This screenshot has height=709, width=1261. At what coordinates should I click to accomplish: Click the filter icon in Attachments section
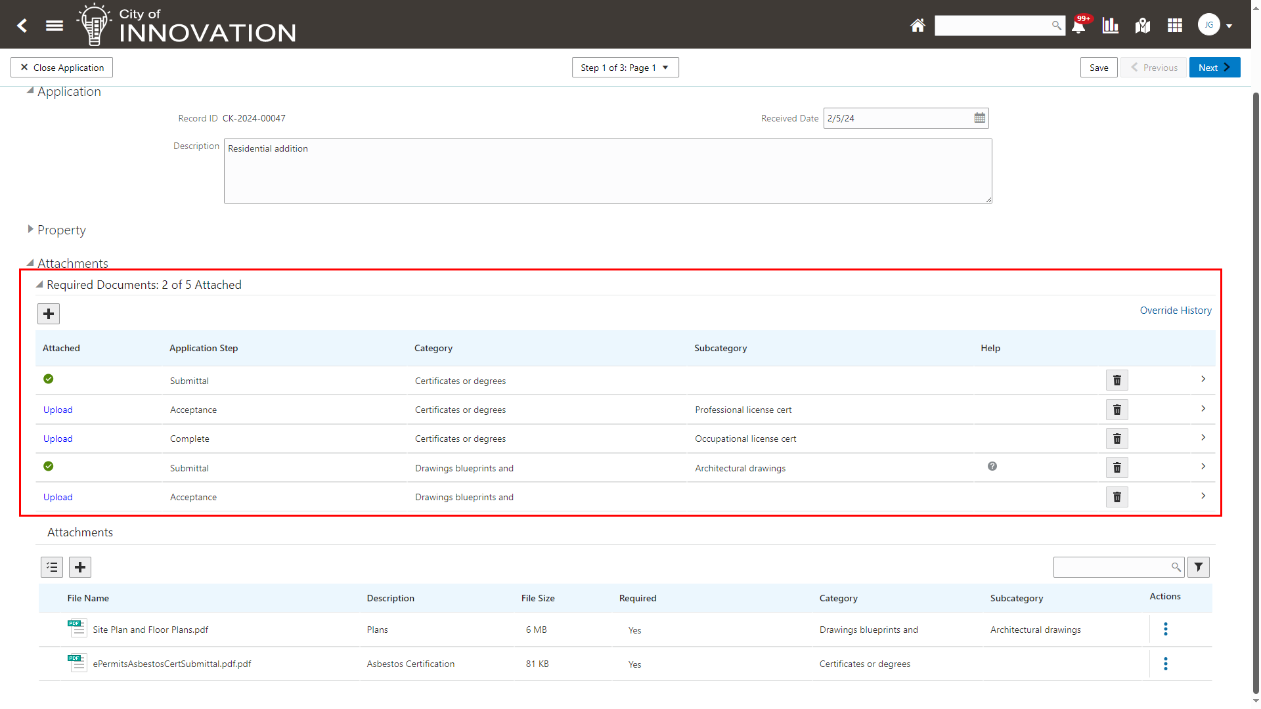pos(1198,567)
